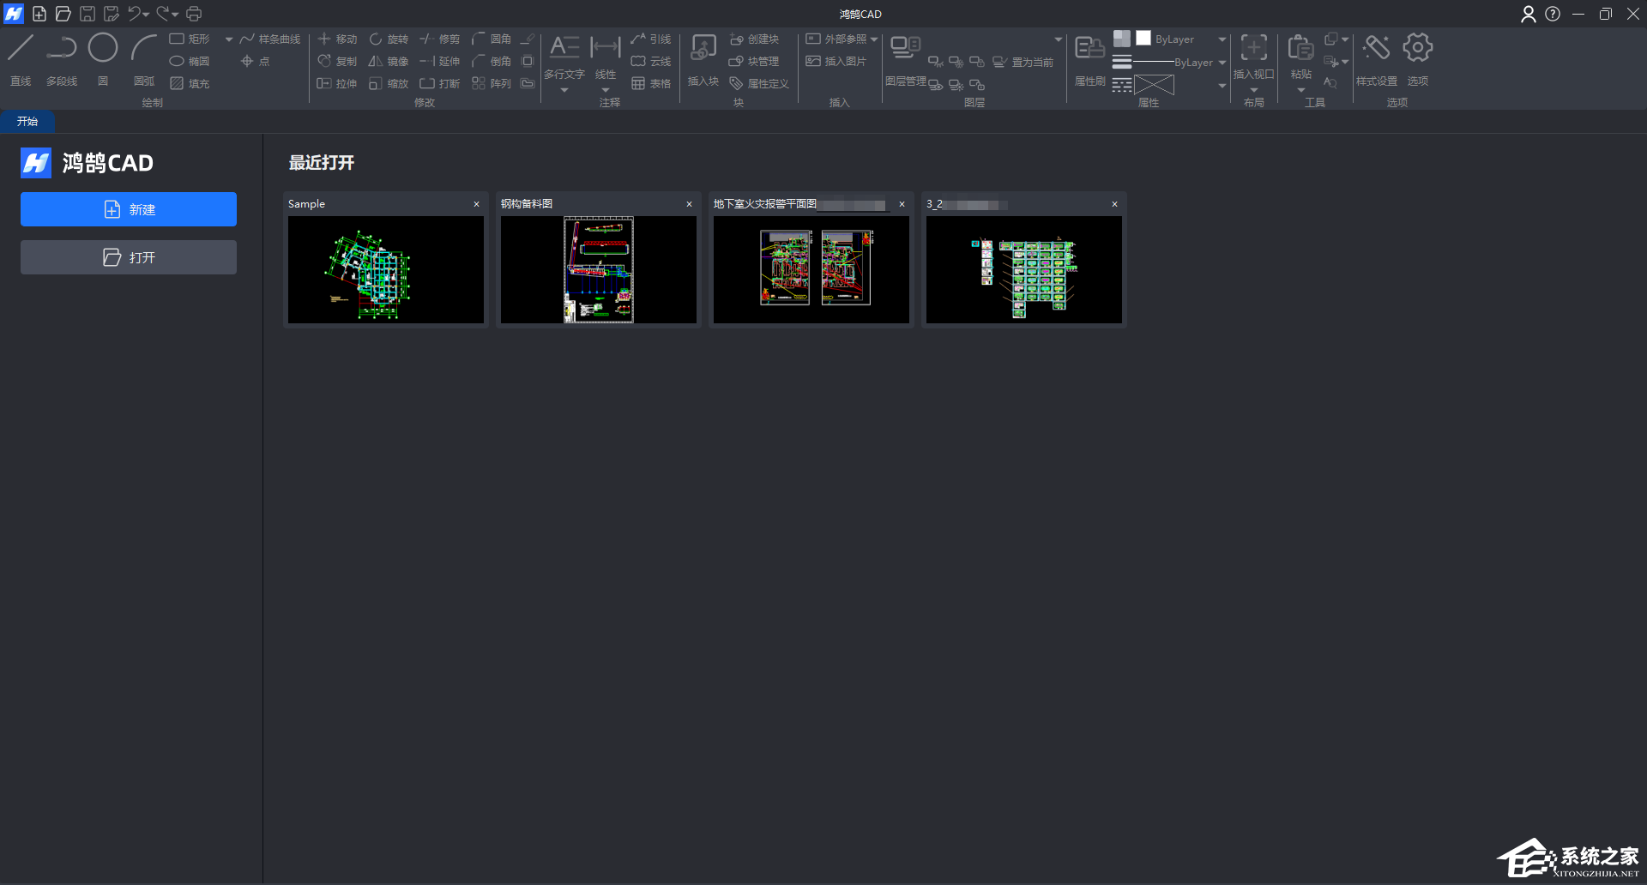The height and width of the screenshot is (885, 1647).
Task: Activate the 填充 hatch fill tool
Action: 190,84
